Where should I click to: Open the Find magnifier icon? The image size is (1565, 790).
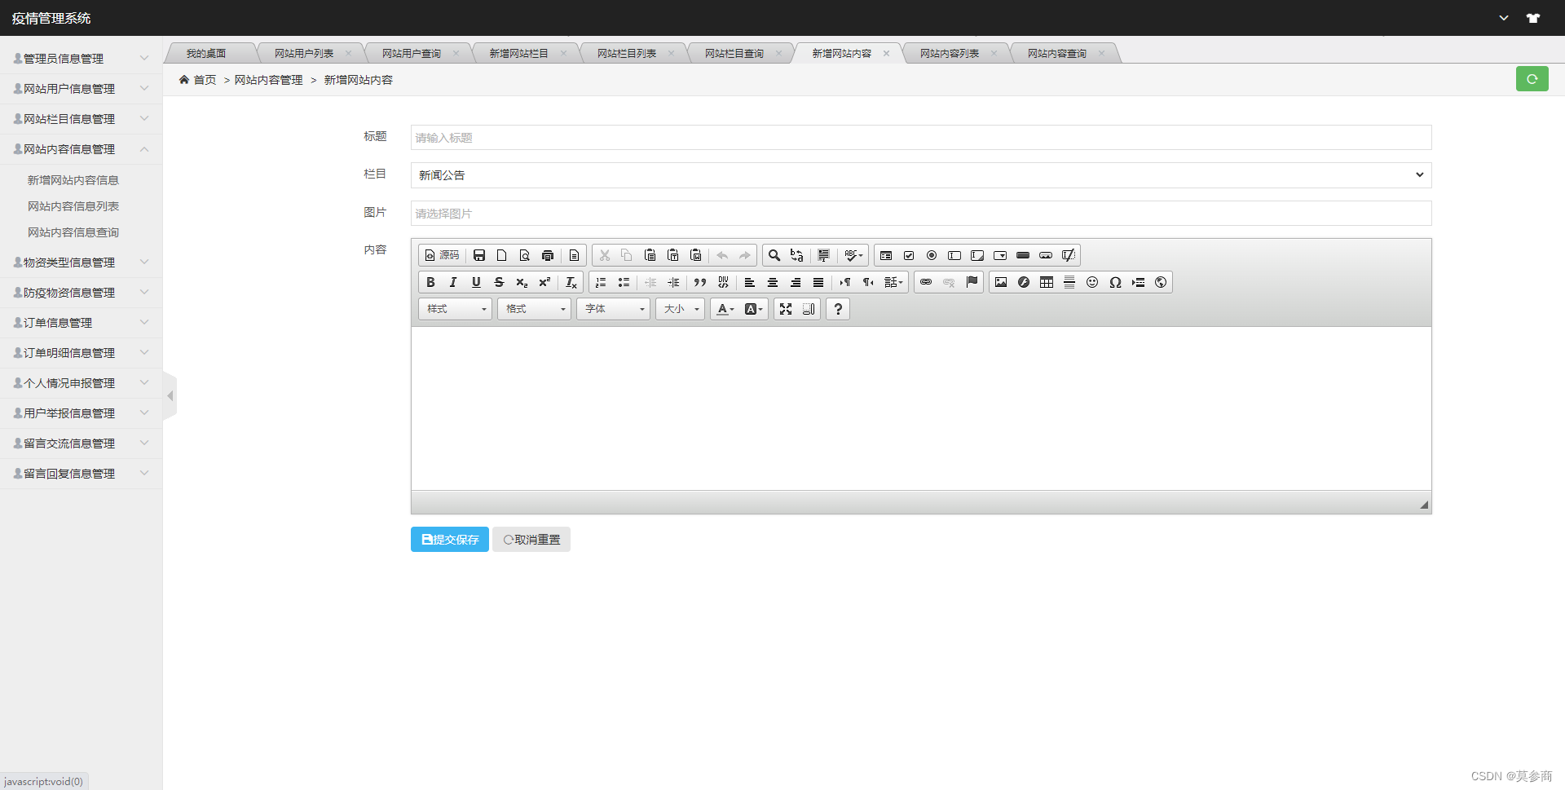(x=774, y=255)
